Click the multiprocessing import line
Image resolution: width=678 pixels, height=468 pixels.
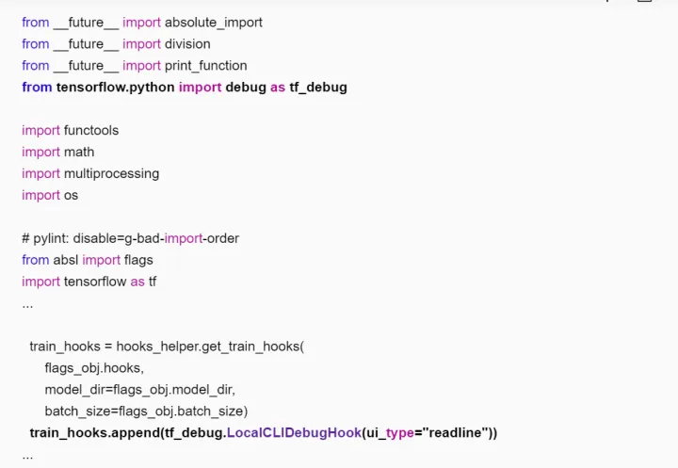[90, 173]
